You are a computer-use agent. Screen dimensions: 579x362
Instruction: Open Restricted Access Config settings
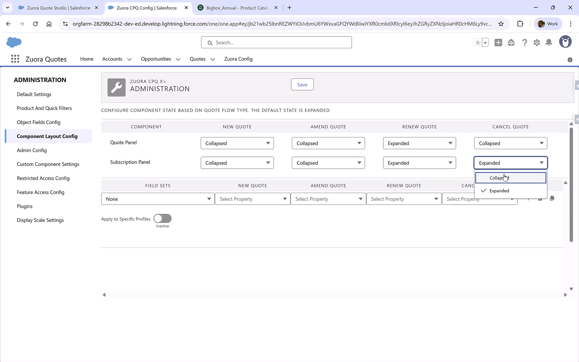[x=43, y=178]
